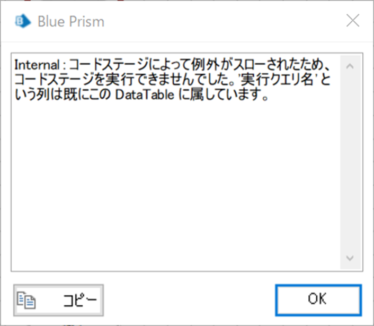Click the blank space between コピー and OK
The image size is (374, 326).
189,300
